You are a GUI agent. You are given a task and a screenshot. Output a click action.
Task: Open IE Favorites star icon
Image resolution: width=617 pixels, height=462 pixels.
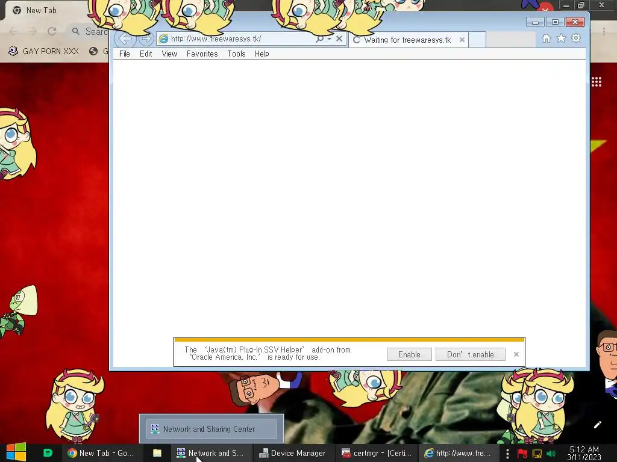coord(561,38)
